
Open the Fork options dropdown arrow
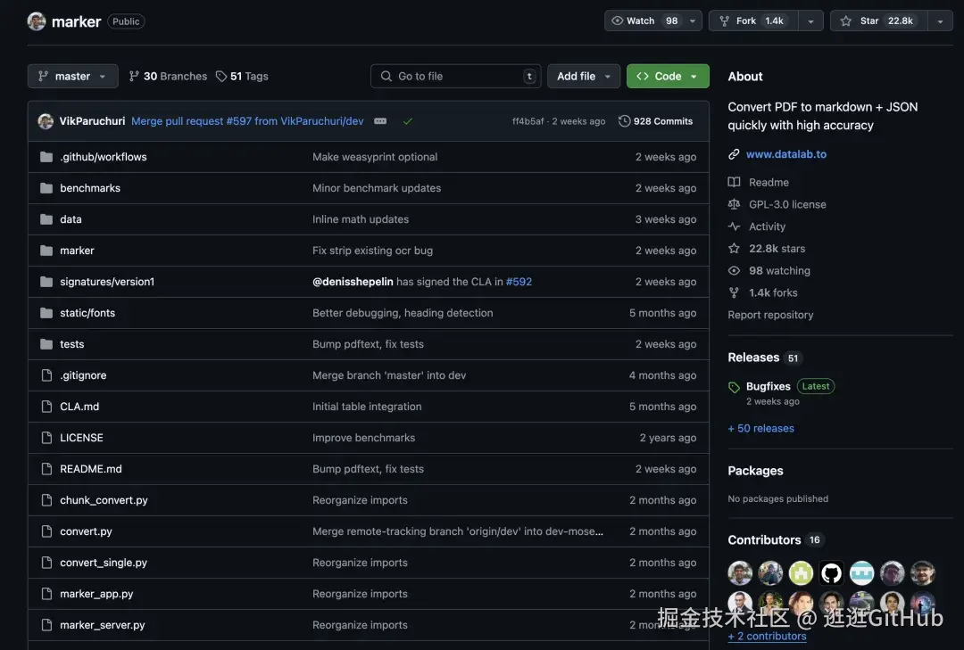click(x=810, y=21)
